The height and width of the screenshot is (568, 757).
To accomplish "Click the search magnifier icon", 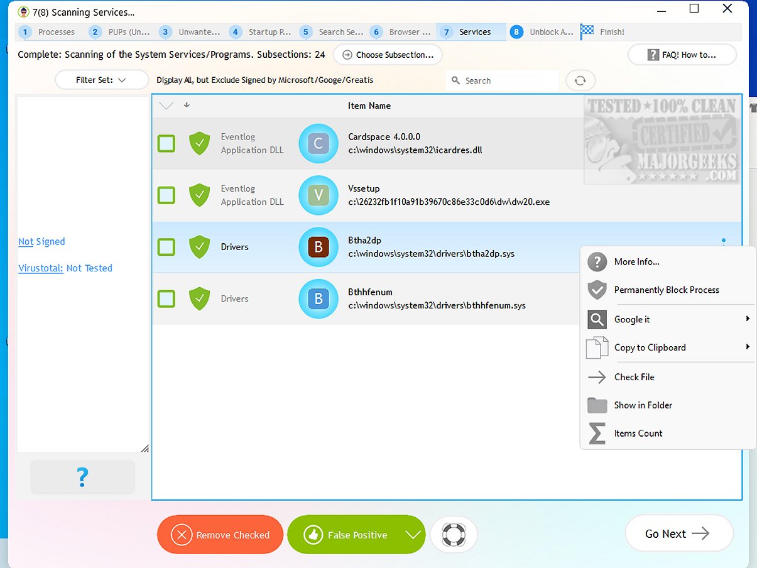I will pyautogui.click(x=456, y=80).
